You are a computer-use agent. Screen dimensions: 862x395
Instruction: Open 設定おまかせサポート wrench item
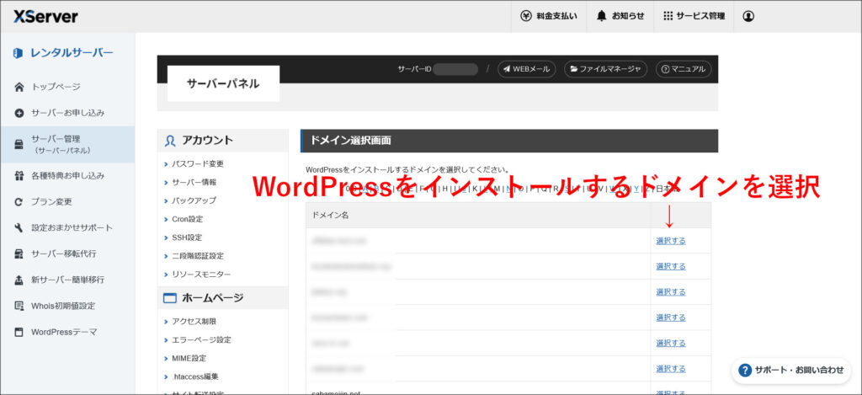pos(72,228)
